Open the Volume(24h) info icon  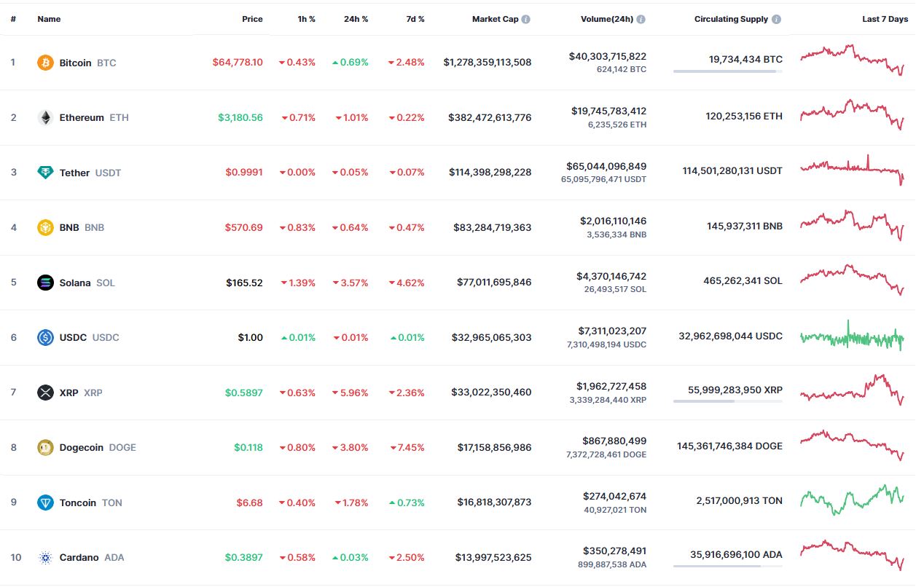pos(641,20)
